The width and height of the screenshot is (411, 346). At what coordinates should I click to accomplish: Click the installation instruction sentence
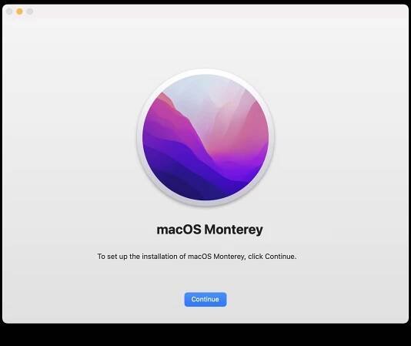coord(197,257)
